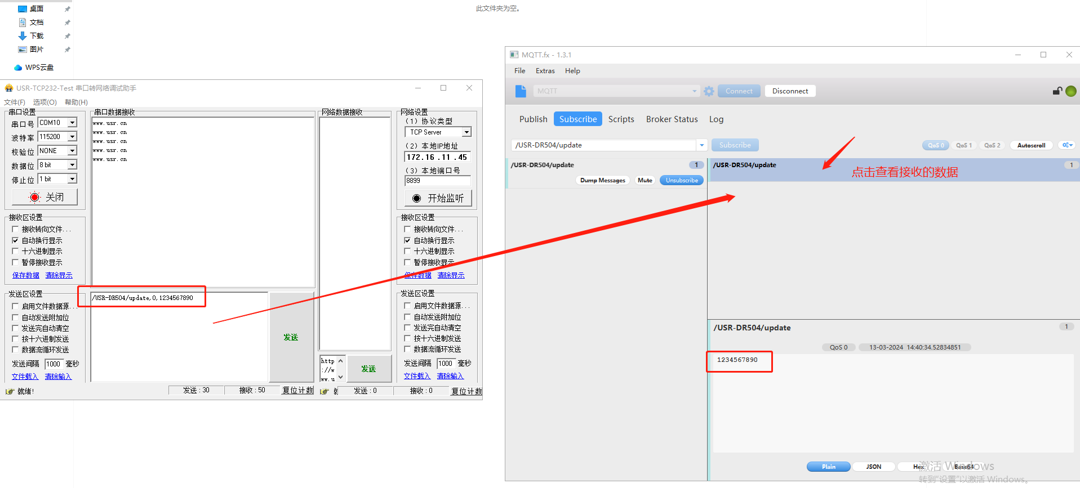Open the TCP Server protocol type dropdown
This screenshot has width=1080, height=488.
pyautogui.click(x=466, y=132)
